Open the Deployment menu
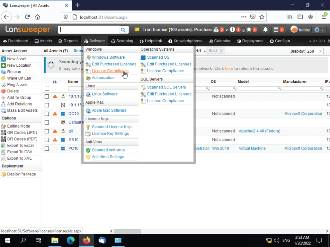The image size is (330, 247). click(x=250, y=41)
